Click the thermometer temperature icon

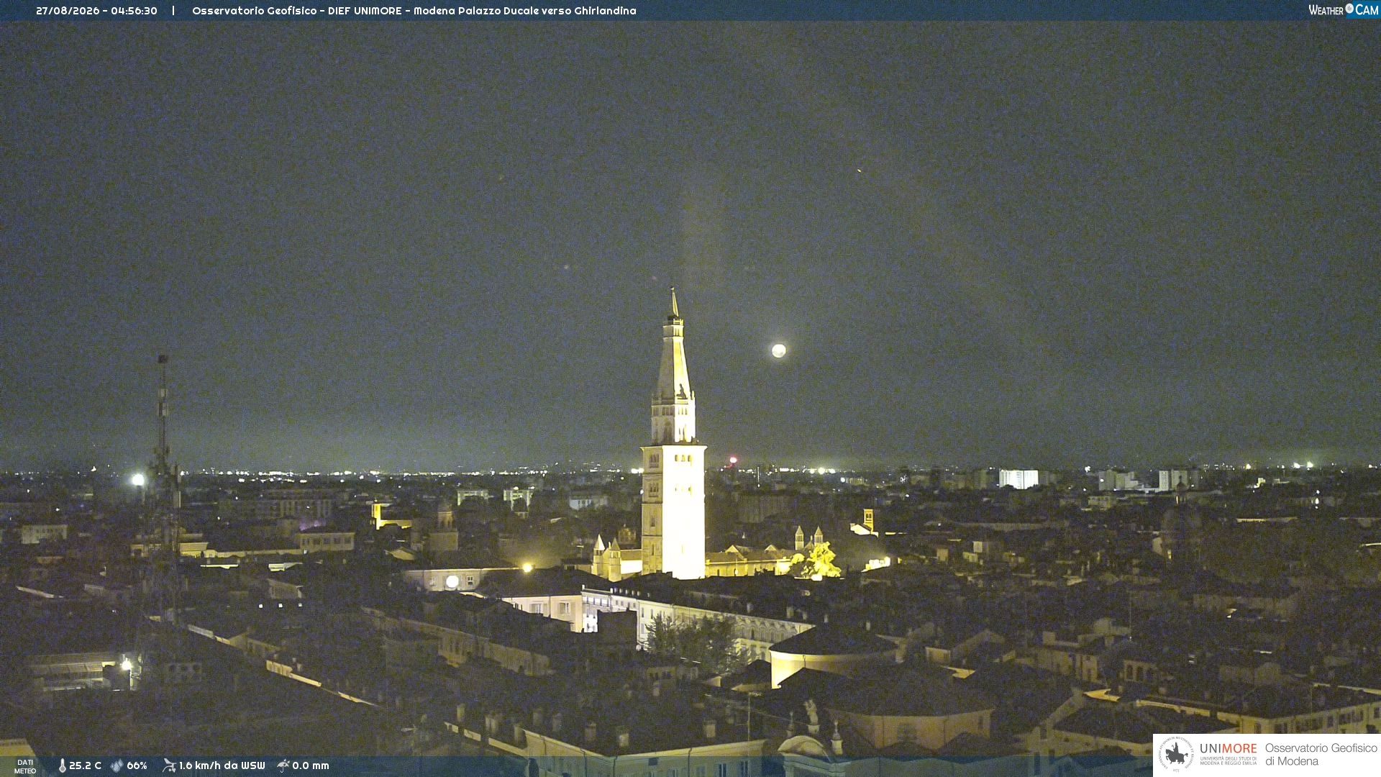(x=62, y=765)
